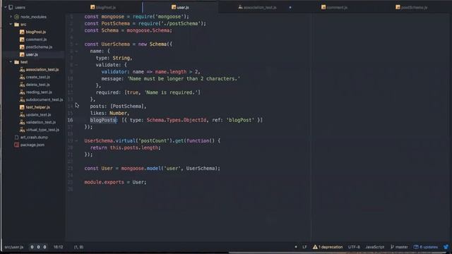
Task: Change the UTF-8 encoding selector
Action: coord(354,247)
